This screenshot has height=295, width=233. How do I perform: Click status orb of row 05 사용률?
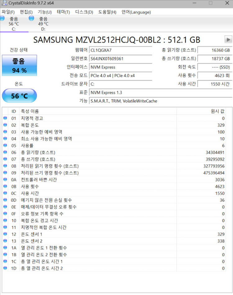[x=5, y=145]
